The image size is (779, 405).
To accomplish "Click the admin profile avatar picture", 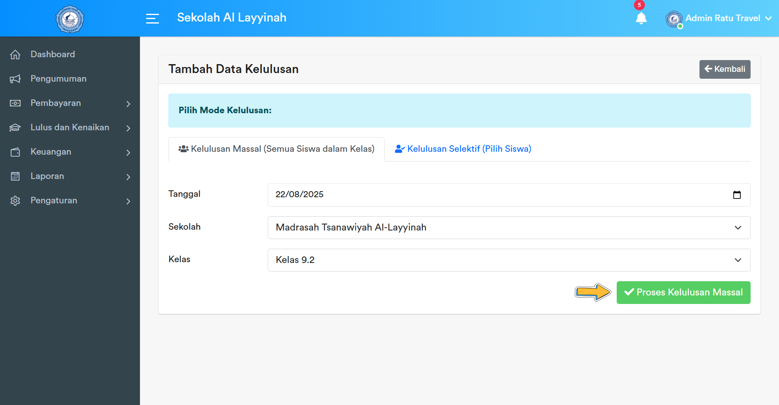I will coord(674,19).
